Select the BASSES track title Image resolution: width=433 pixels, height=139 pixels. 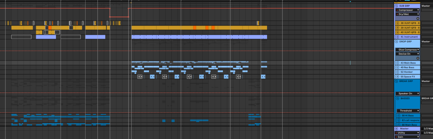(405, 98)
